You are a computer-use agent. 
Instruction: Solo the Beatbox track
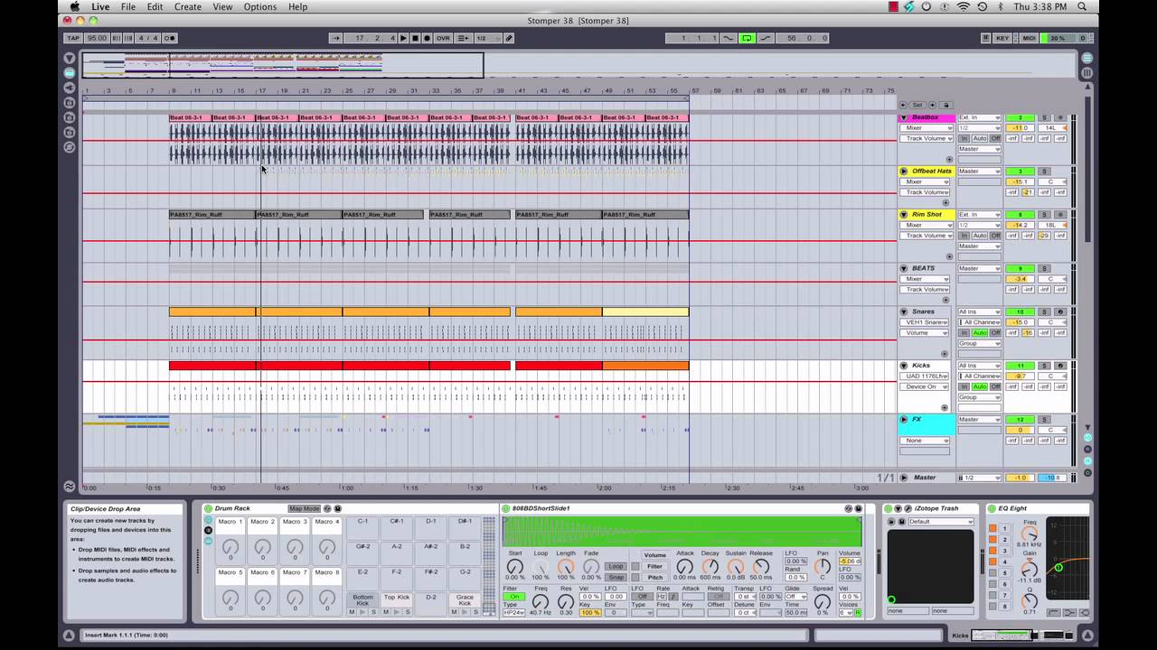[1044, 117]
